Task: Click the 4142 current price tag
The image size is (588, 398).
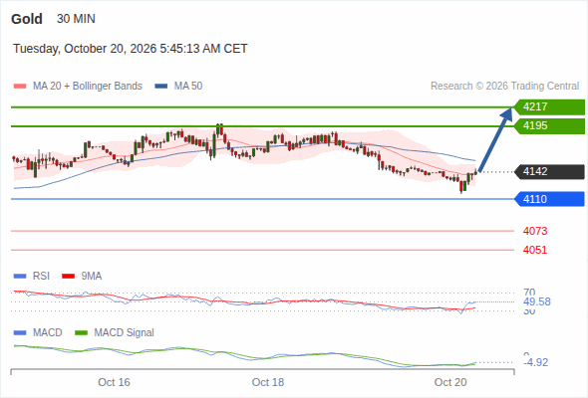Action: click(549, 171)
